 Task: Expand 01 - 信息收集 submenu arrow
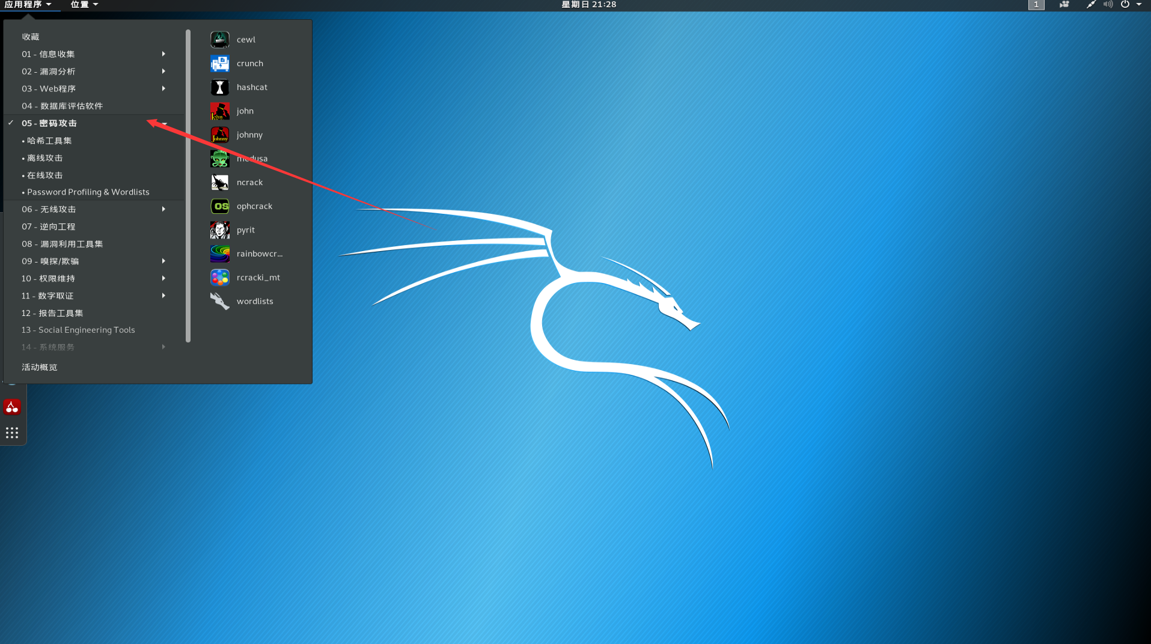pos(163,54)
